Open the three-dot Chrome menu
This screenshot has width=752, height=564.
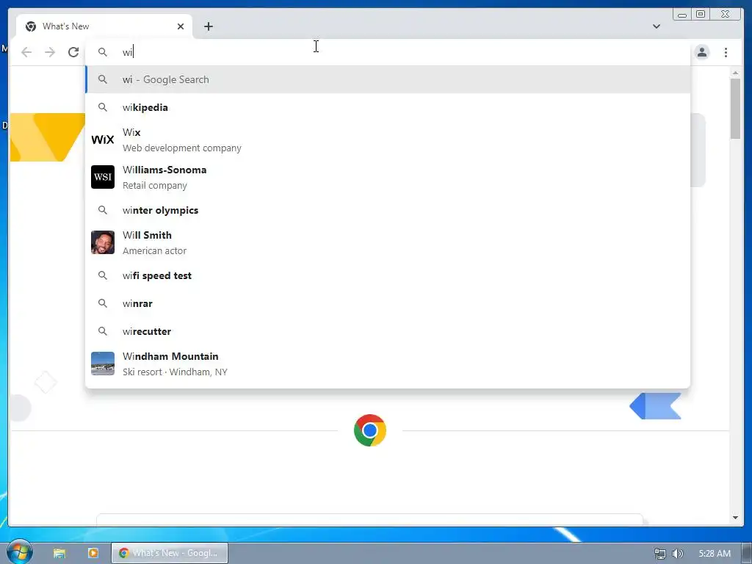726,52
